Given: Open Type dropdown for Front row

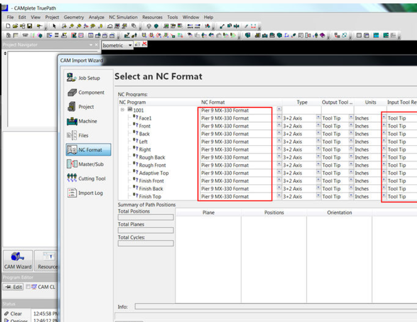Looking at the screenshot, I should pos(319,125).
